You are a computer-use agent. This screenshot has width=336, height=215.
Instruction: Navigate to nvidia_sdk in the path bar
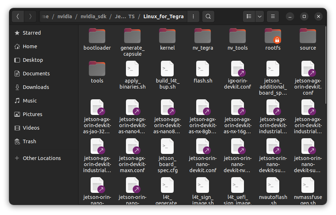(93, 16)
